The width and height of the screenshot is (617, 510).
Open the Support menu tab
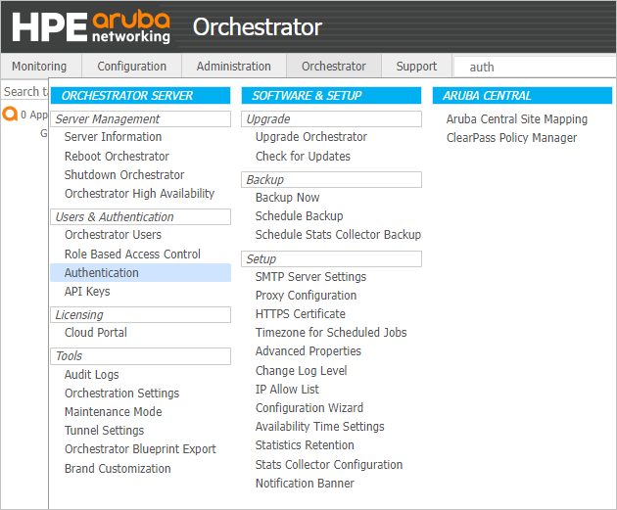click(416, 66)
